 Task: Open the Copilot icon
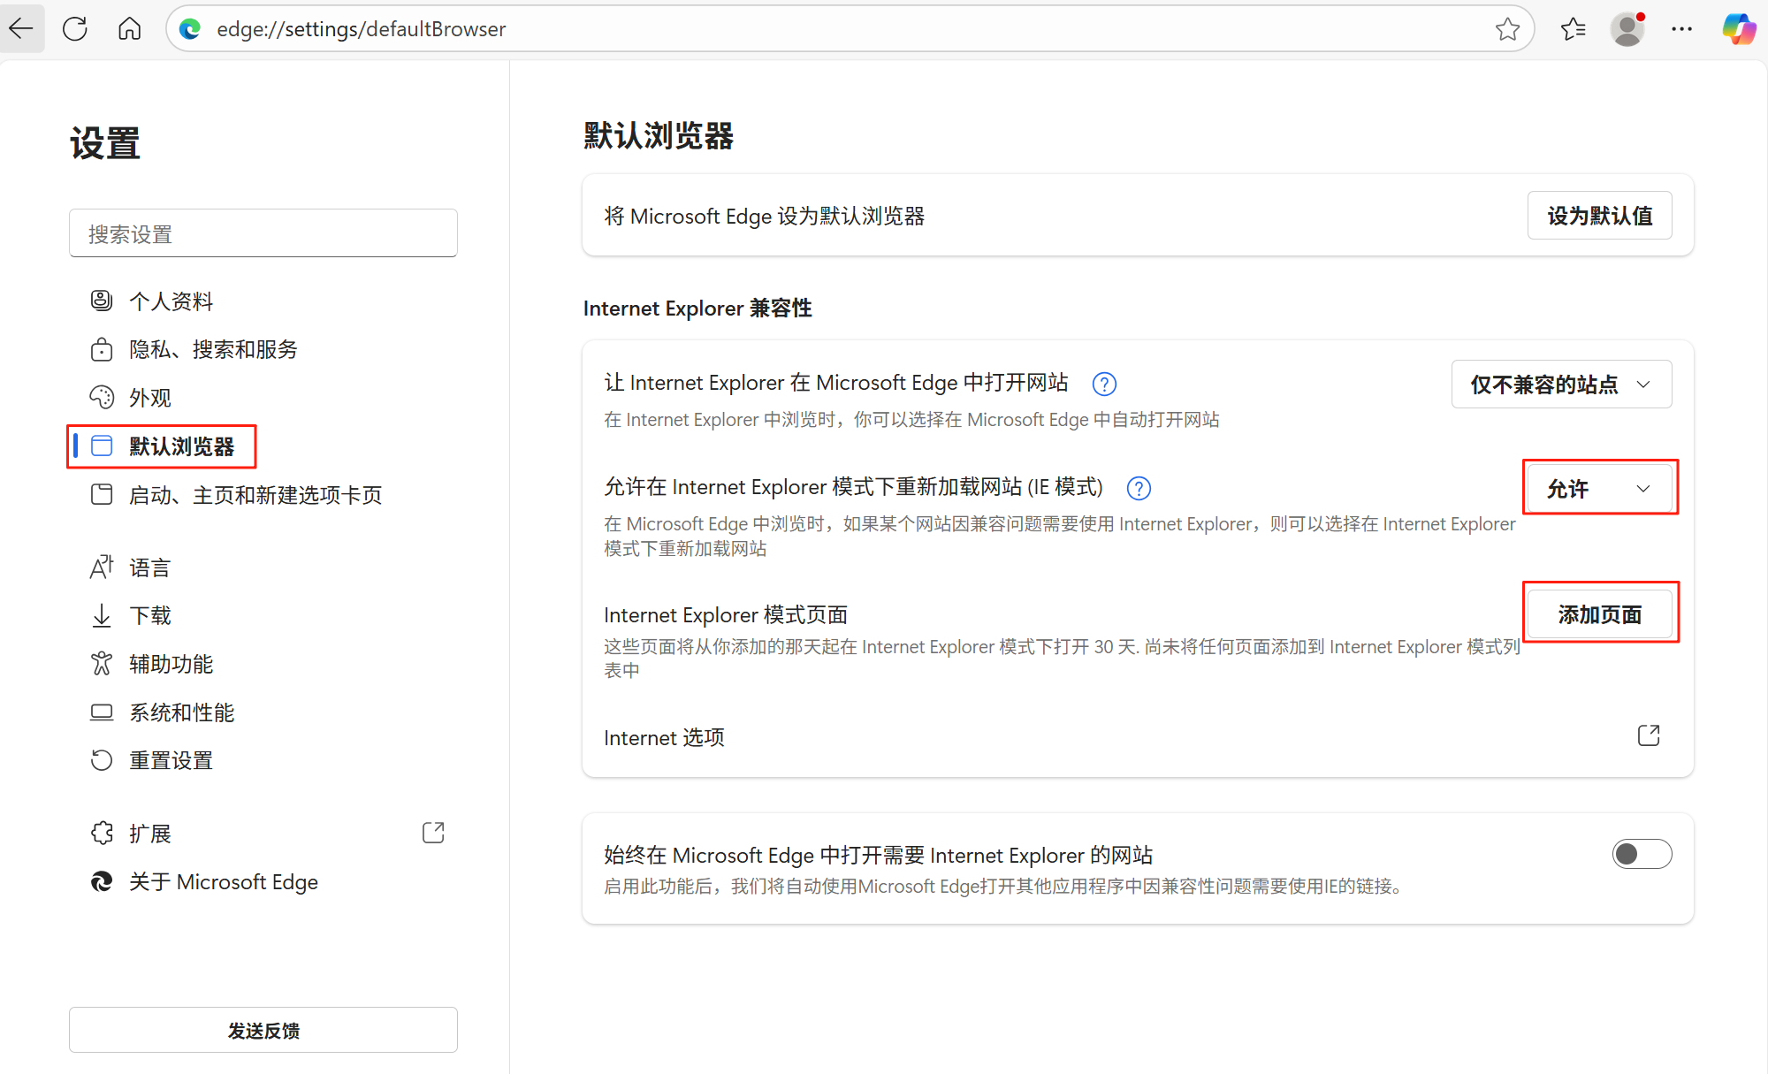[x=1738, y=29]
